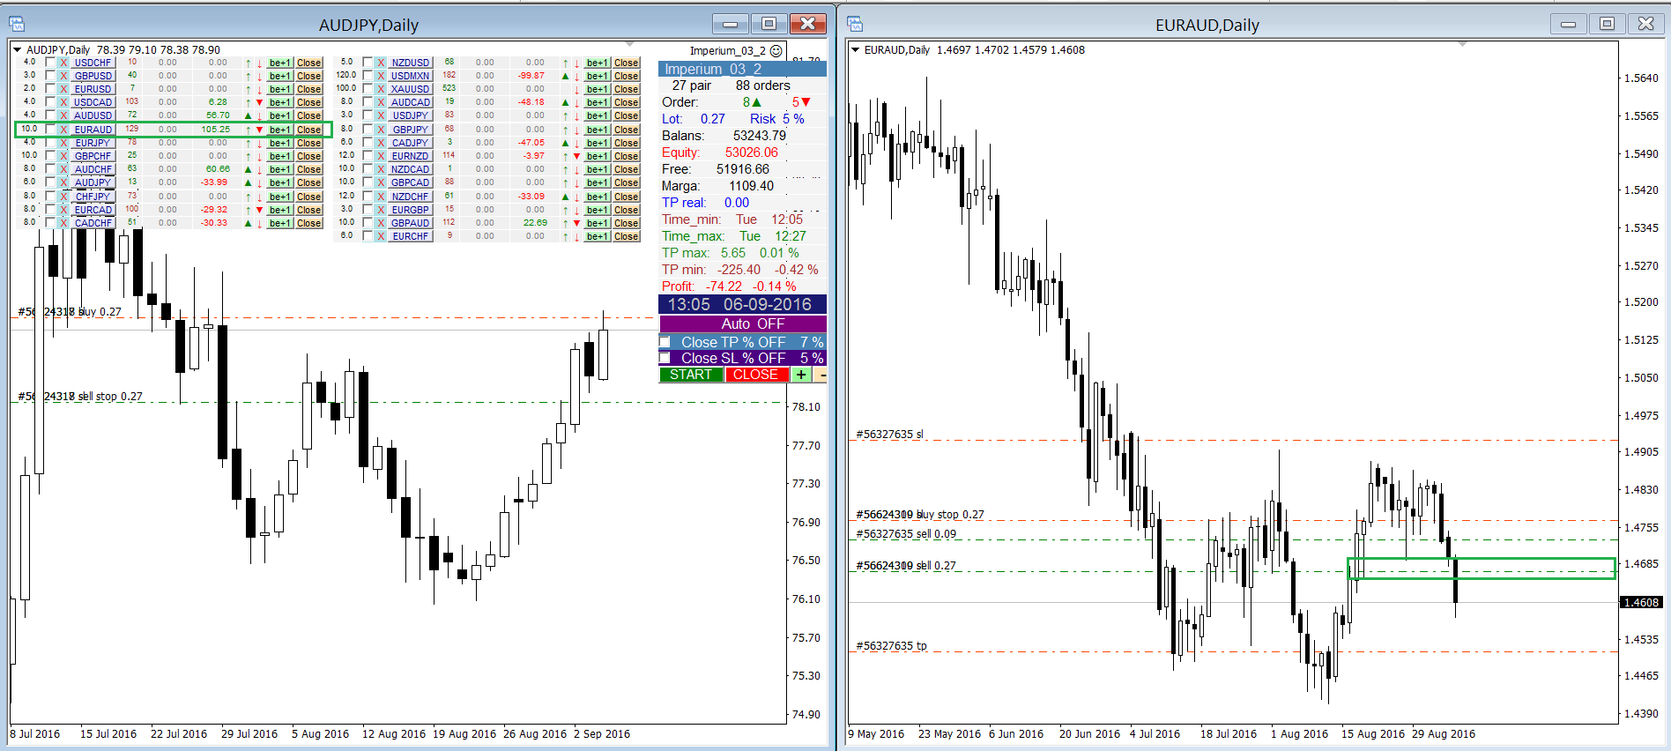Click the red X icon for USDCHF
The width and height of the screenshot is (1671, 751).
pyautogui.click(x=63, y=63)
